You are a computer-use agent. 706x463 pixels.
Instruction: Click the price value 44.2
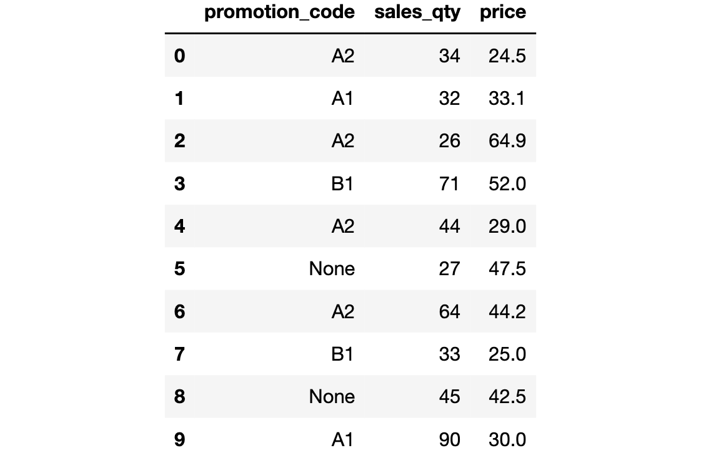(x=507, y=311)
